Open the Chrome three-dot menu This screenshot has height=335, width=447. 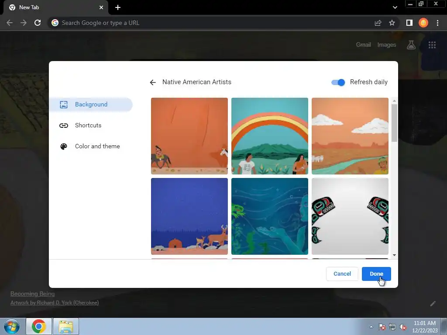pos(437,23)
